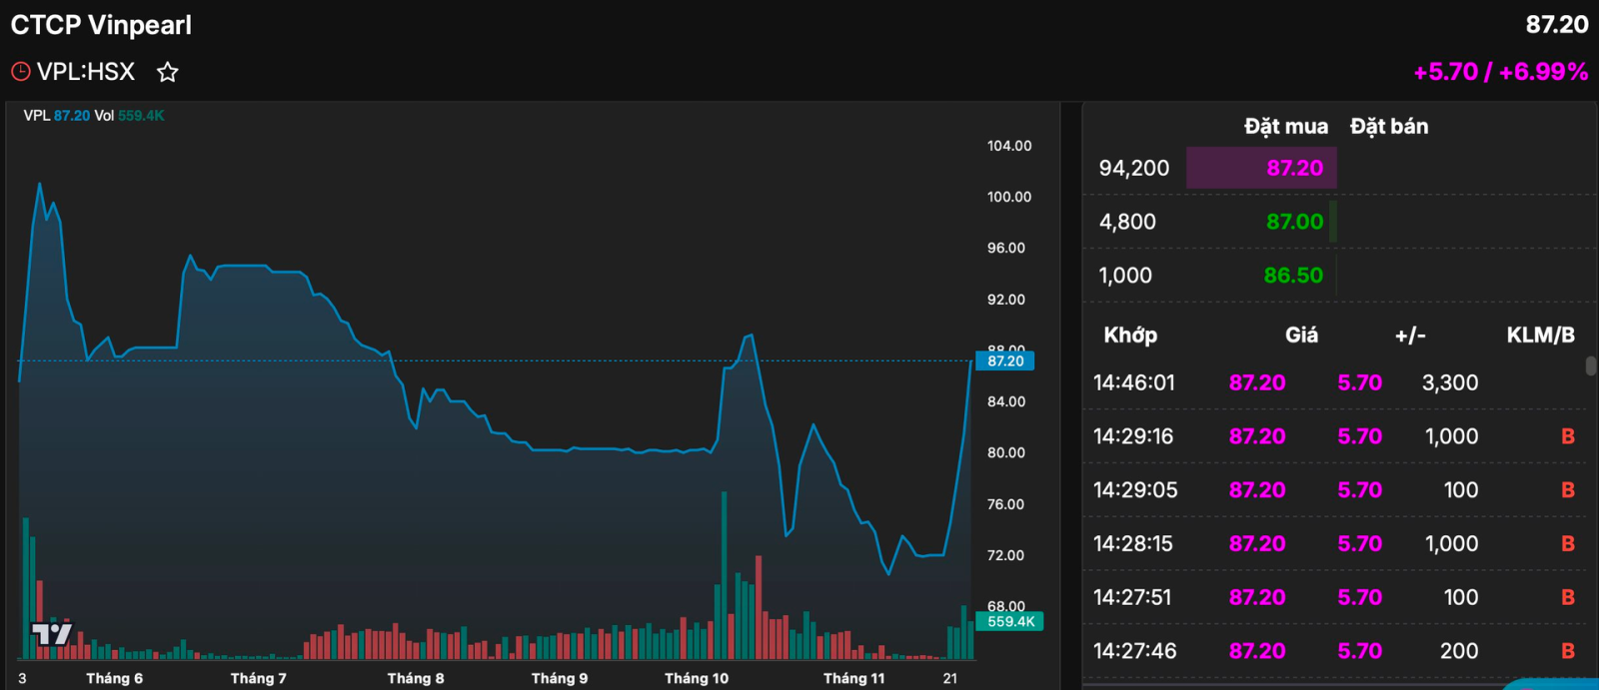Click the CTCP Vinpearl company title

(x=101, y=25)
